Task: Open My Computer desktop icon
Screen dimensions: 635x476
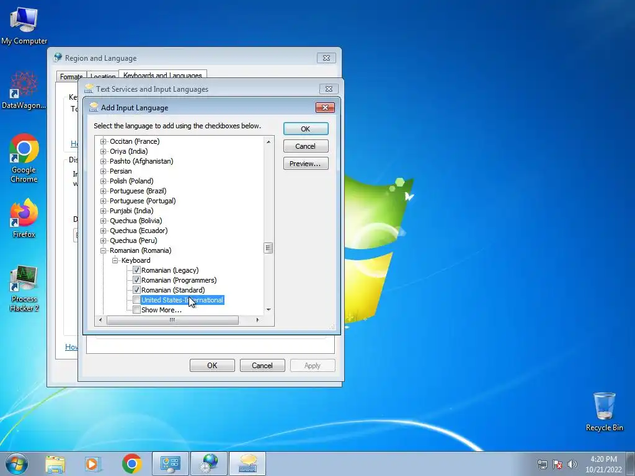Action: (x=24, y=25)
